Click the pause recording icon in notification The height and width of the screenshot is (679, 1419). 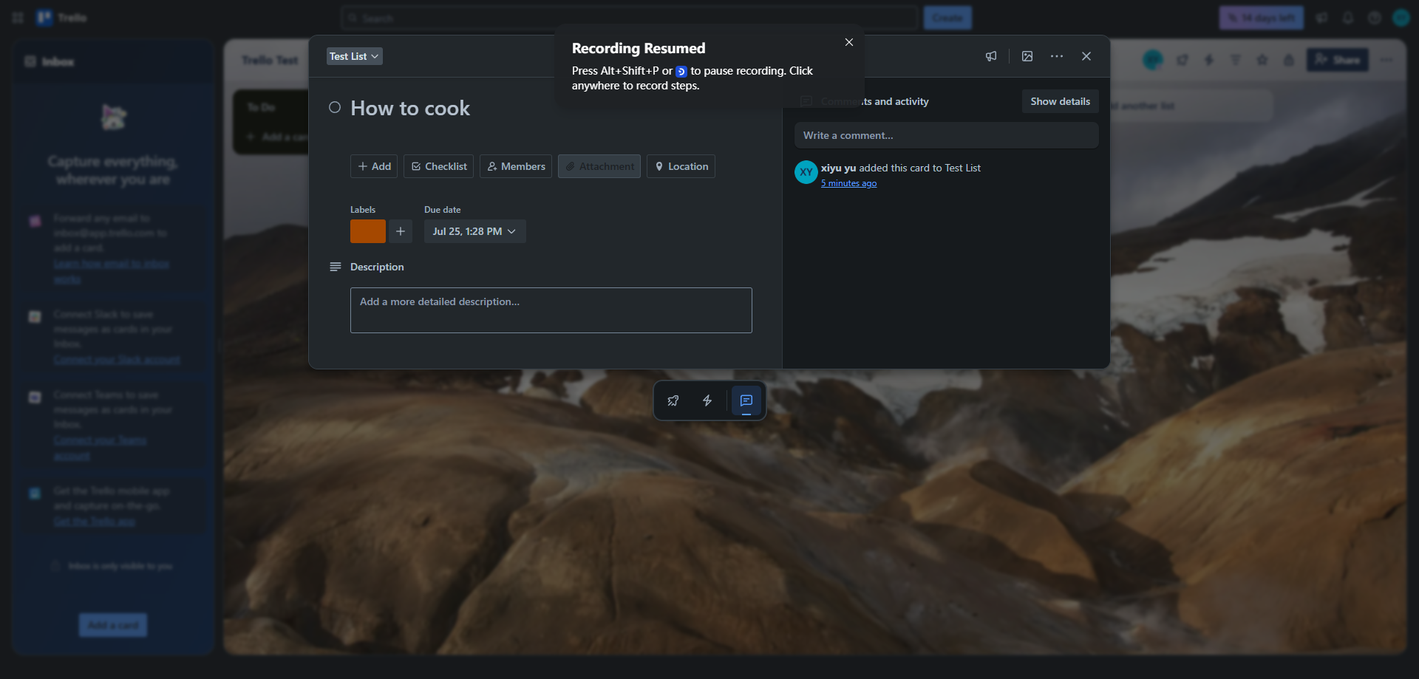pos(681,72)
